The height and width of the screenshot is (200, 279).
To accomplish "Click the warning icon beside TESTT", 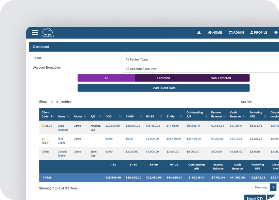I will tap(43, 139).
